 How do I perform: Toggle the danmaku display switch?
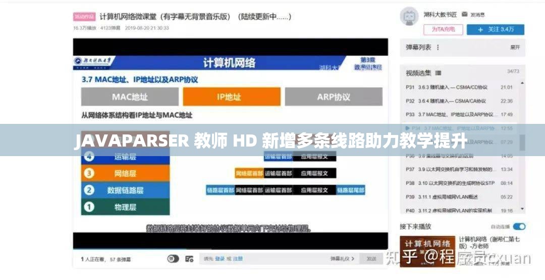click(173, 259)
